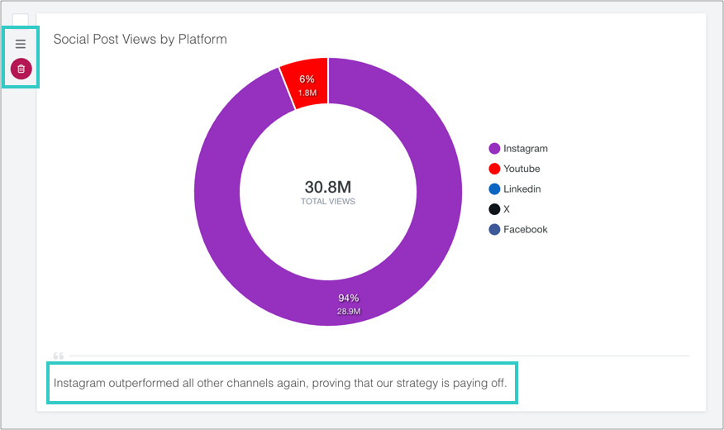
Task: Click the red Youtube legend dot
Action: click(494, 169)
